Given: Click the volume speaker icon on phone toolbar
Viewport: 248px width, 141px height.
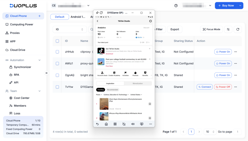Looking at the screenshot, I should tap(133, 124).
